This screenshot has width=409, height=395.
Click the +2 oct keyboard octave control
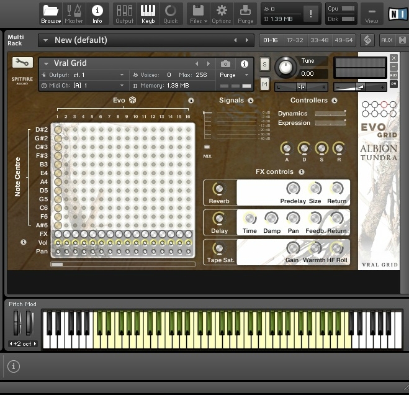(22, 343)
